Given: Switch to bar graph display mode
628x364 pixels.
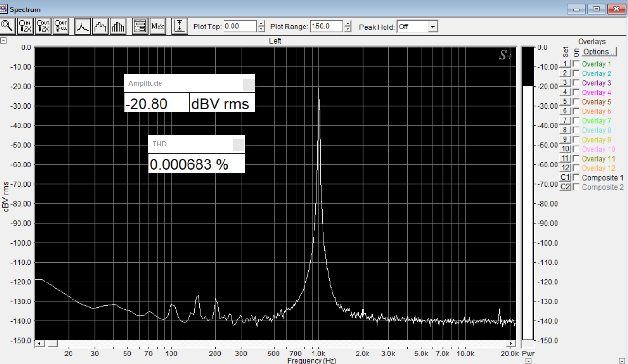Looking at the screenshot, I should 118,26.
